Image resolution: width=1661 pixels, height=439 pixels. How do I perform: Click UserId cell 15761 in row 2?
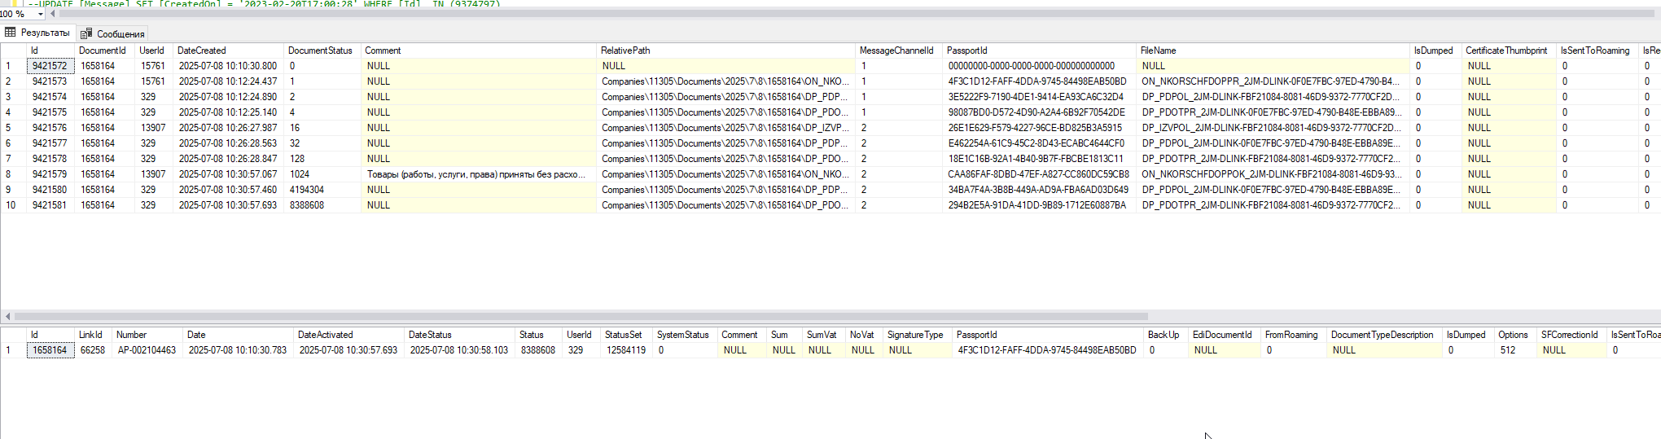pos(154,81)
